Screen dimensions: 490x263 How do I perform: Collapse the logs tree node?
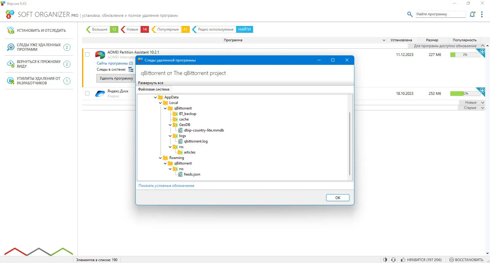(x=170, y=136)
